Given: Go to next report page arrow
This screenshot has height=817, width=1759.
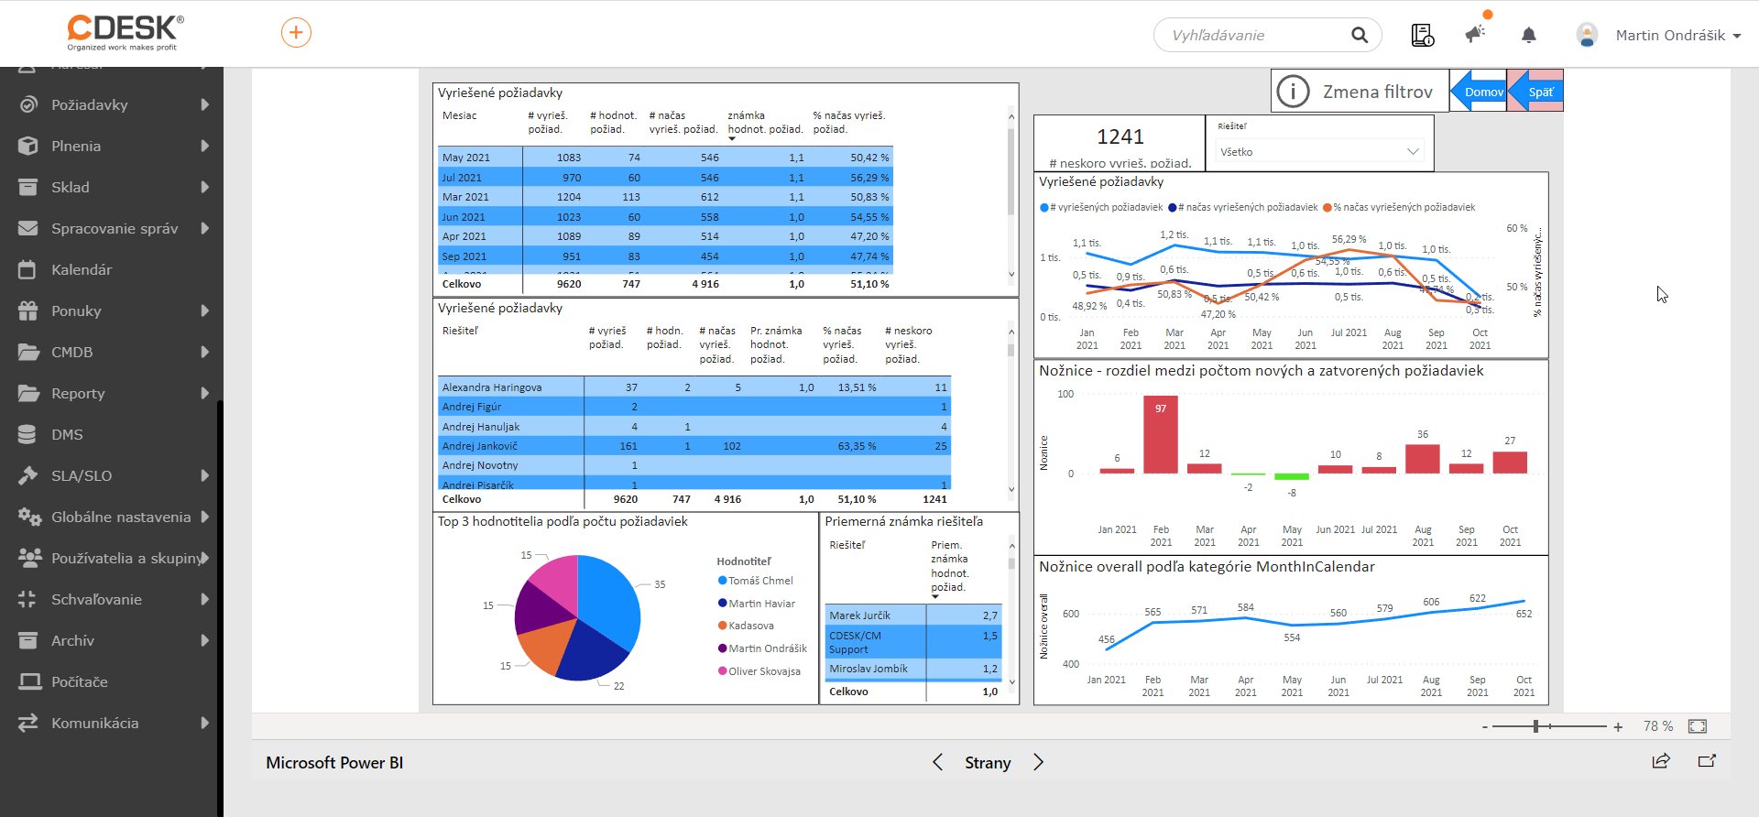Looking at the screenshot, I should pos(1038,762).
